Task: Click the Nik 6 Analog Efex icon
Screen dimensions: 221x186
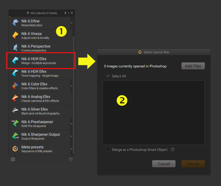Action: coord(15,98)
